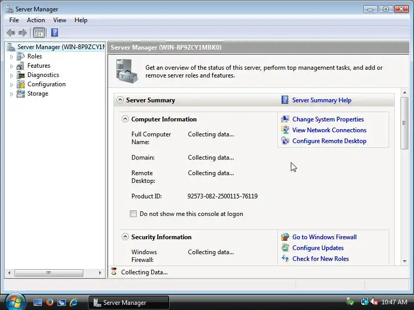The width and height of the screenshot is (414, 310).
Task: Open the Server Summary Help link
Action: click(321, 100)
